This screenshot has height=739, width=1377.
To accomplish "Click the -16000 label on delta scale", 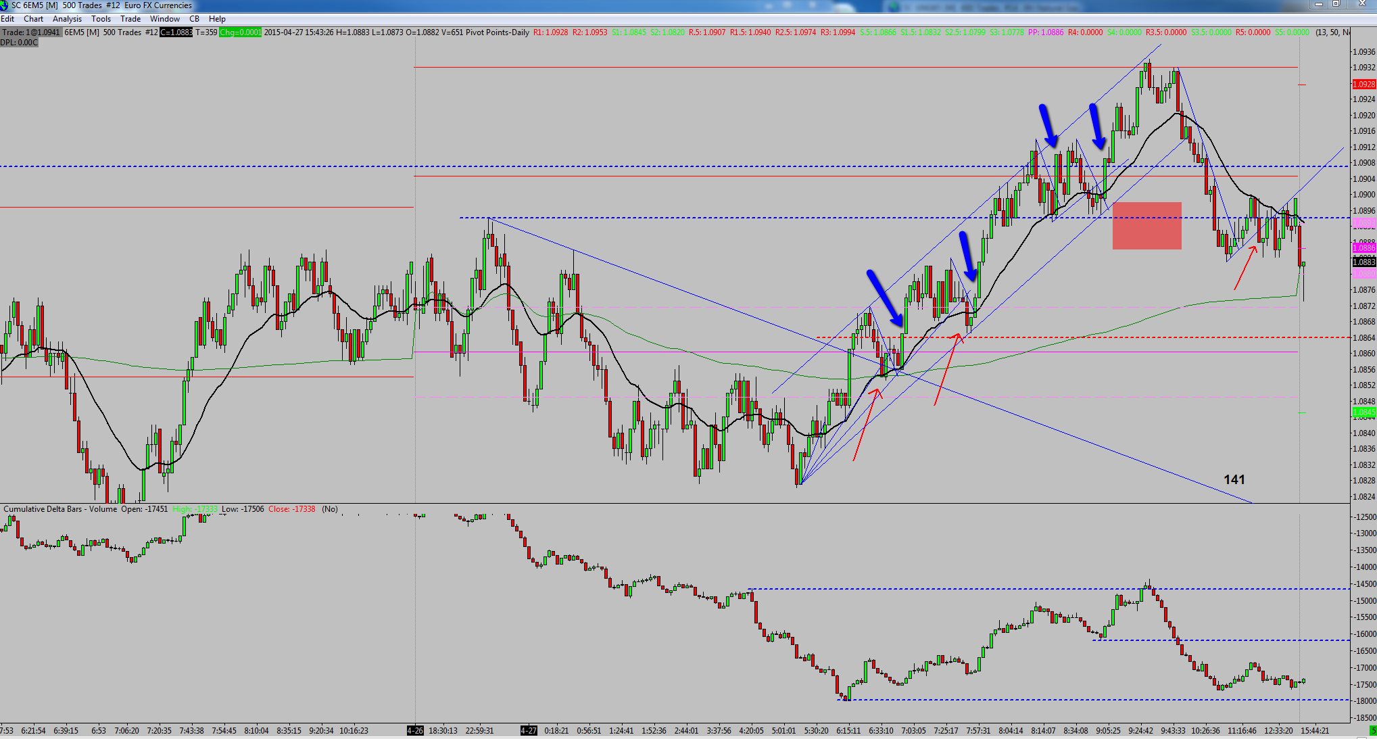I will (1364, 634).
